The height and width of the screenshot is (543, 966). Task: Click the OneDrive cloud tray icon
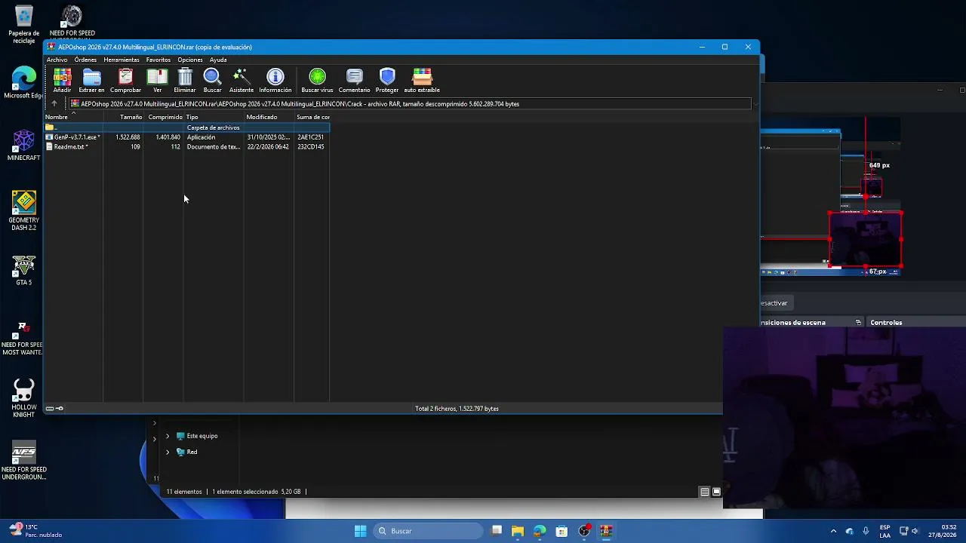click(x=850, y=531)
